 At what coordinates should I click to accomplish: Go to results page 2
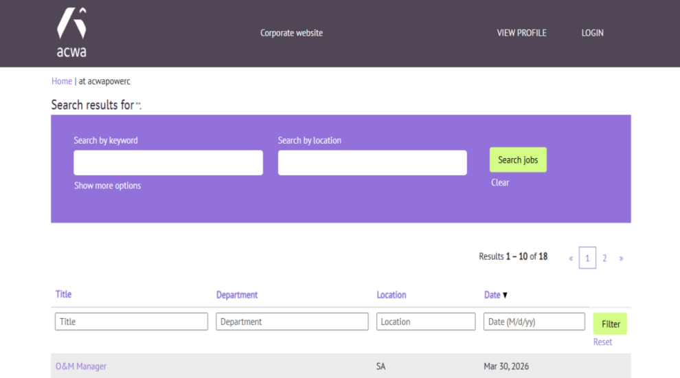[604, 258]
